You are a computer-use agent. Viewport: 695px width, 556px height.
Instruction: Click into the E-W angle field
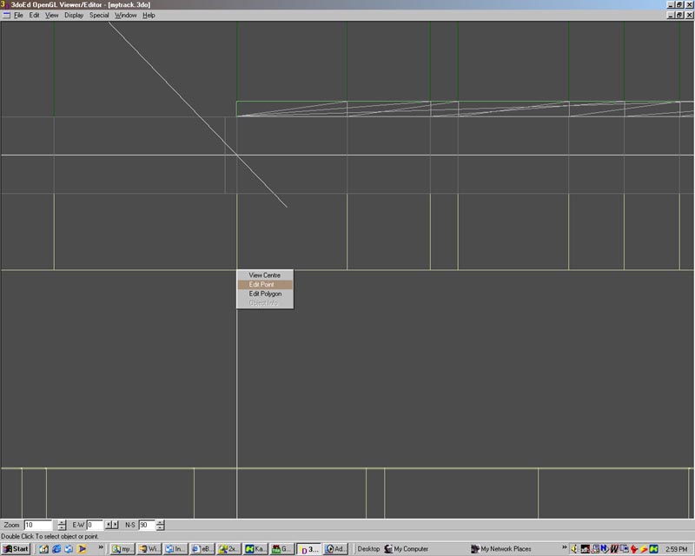tap(95, 525)
